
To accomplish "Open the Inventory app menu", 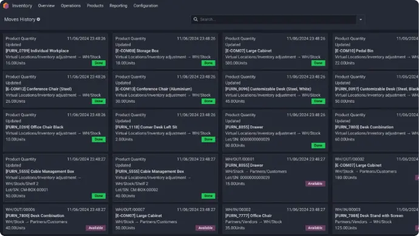I will [x=22, y=5].
